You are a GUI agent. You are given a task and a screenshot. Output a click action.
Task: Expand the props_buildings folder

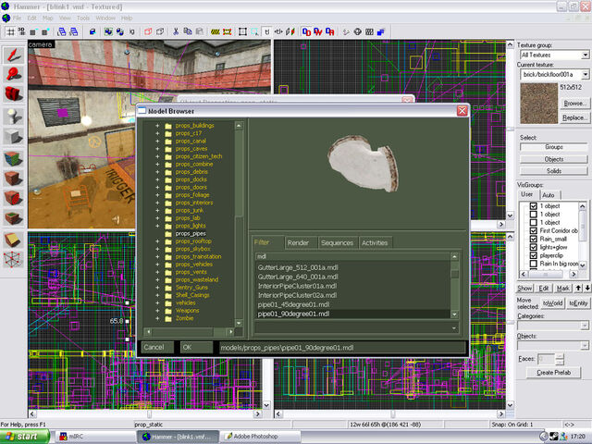[x=157, y=126]
